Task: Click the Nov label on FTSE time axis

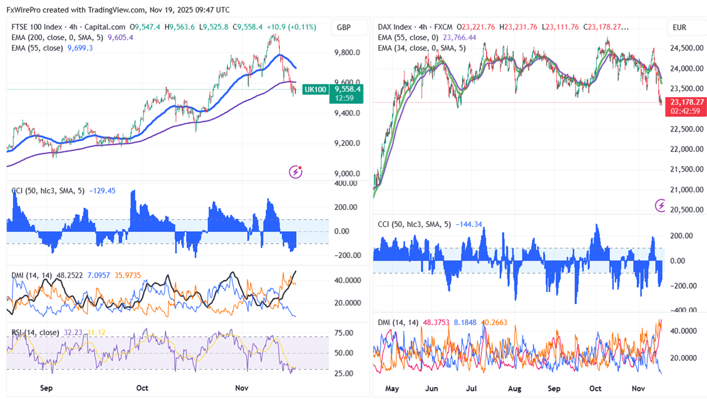Action: click(242, 388)
